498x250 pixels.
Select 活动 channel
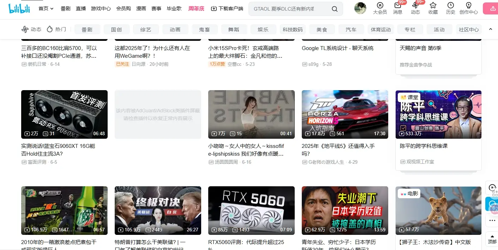(439, 30)
